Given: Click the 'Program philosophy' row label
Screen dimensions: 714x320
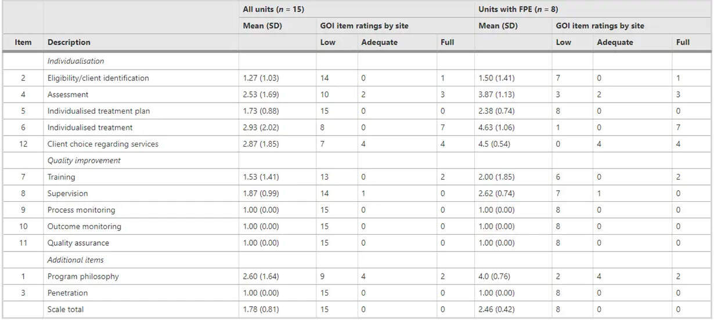Looking at the screenshot, I should (x=83, y=277).
